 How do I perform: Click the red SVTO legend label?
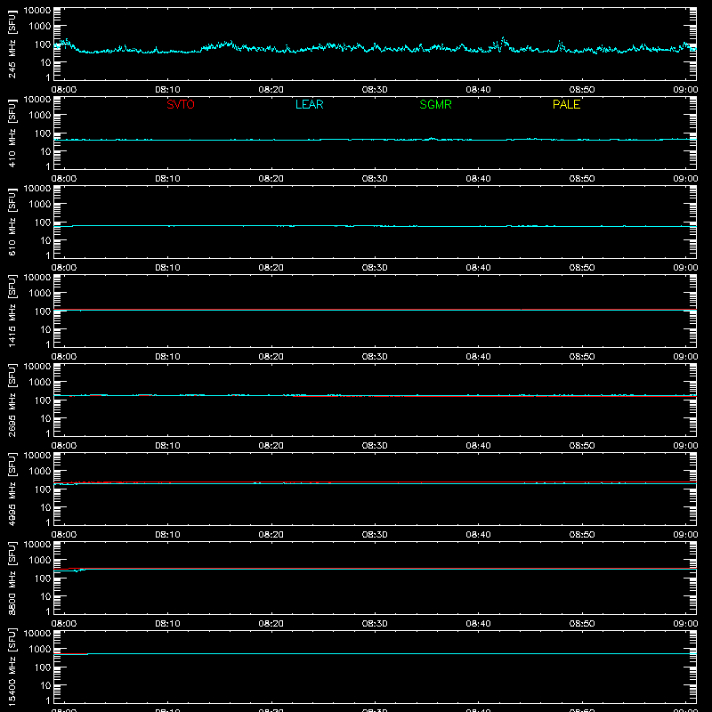(x=181, y=104)
